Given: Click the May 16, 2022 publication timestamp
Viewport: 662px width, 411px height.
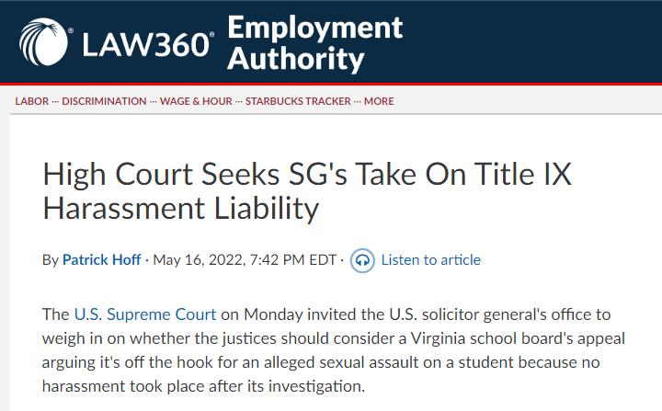Looking at the screenshot, I should click(x=245, y=260).
